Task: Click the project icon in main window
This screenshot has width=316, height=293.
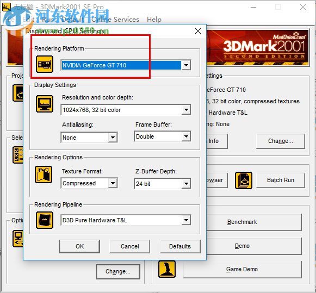Action: (x=18, y=93)
